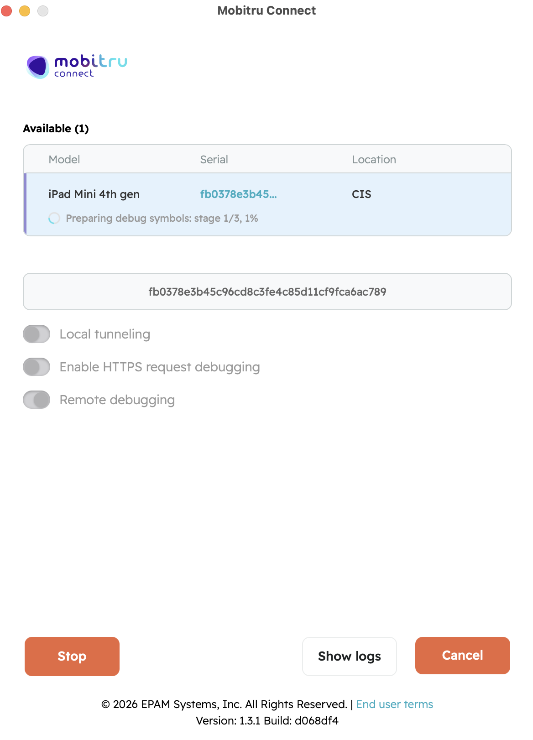Click the Serial column header
The height and width of the screenshot is (740, 533).
click(214, 160)
